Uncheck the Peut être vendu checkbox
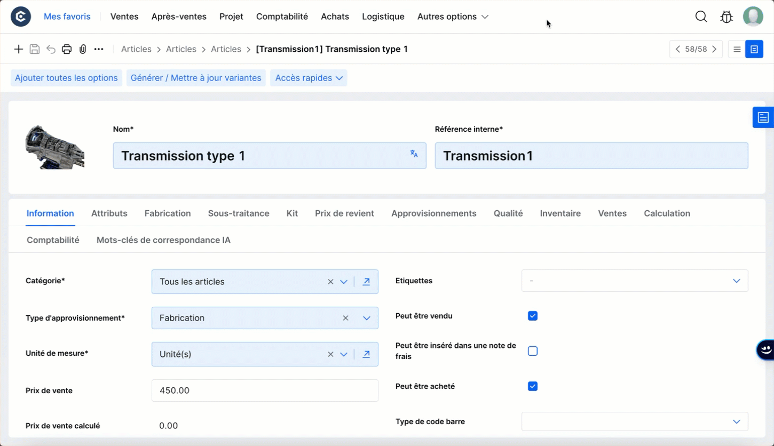Image resolution: width=774 pixels, height=446 pixels. (533, 316)
